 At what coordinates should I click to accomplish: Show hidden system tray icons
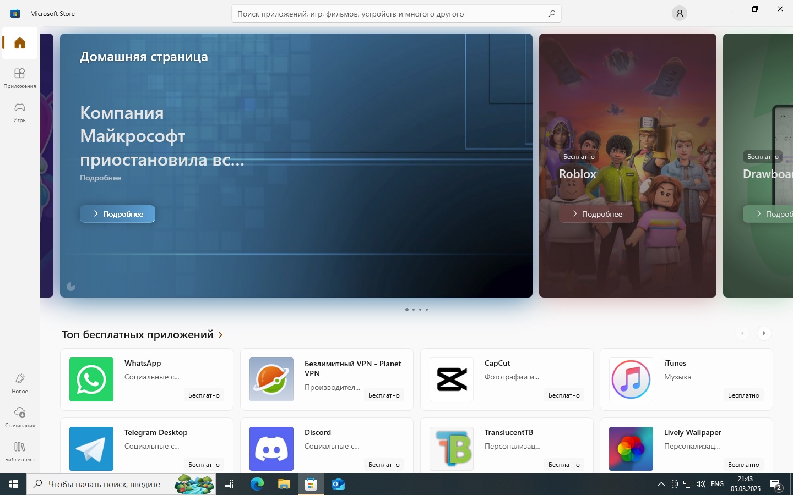661,484
